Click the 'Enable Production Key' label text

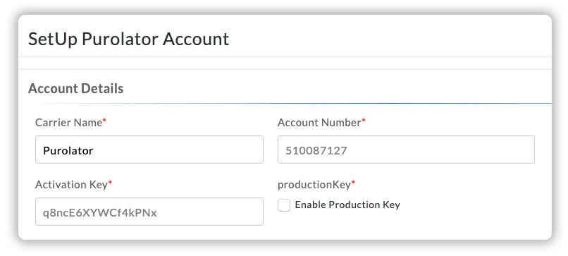point(347,205)
